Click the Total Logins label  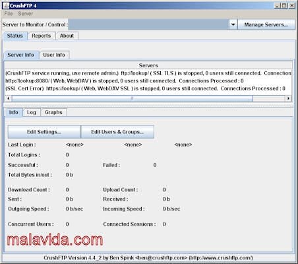pyautogui.click(x=24, y=155)
